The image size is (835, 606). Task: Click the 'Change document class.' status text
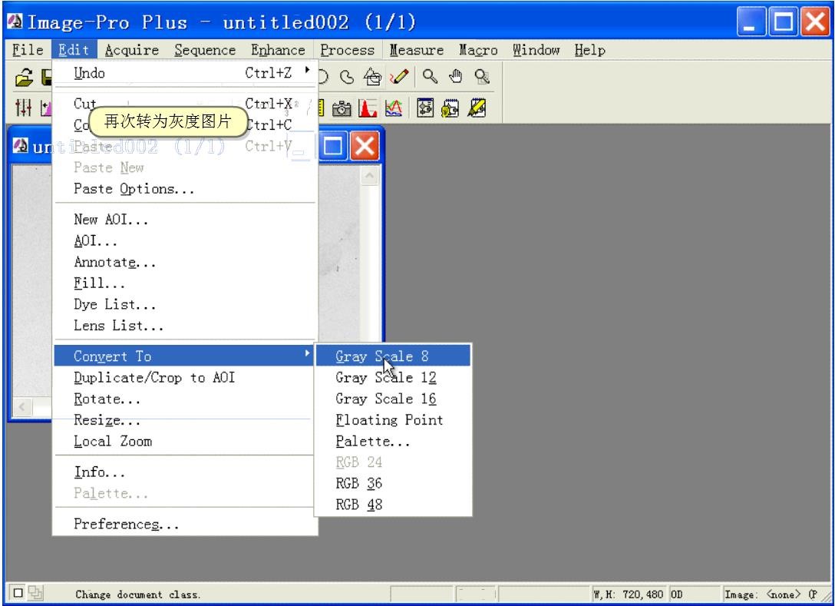(138, 594)
